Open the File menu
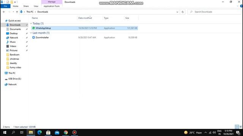The width and height of the screenshot is (243, 136). pyautogui.click(x=5, y=6)
